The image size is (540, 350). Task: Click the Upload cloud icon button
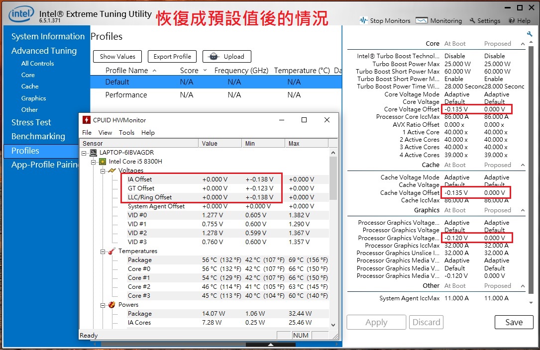pyautogui.click(x=214, y=56)
